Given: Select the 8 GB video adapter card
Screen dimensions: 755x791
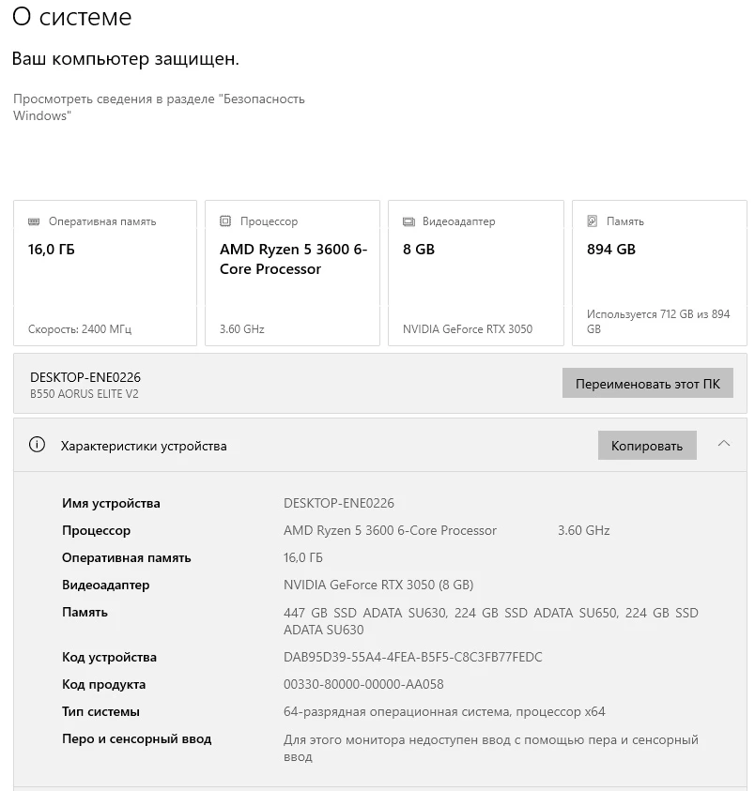Looking at the screenshot, I should coord(475,272).
